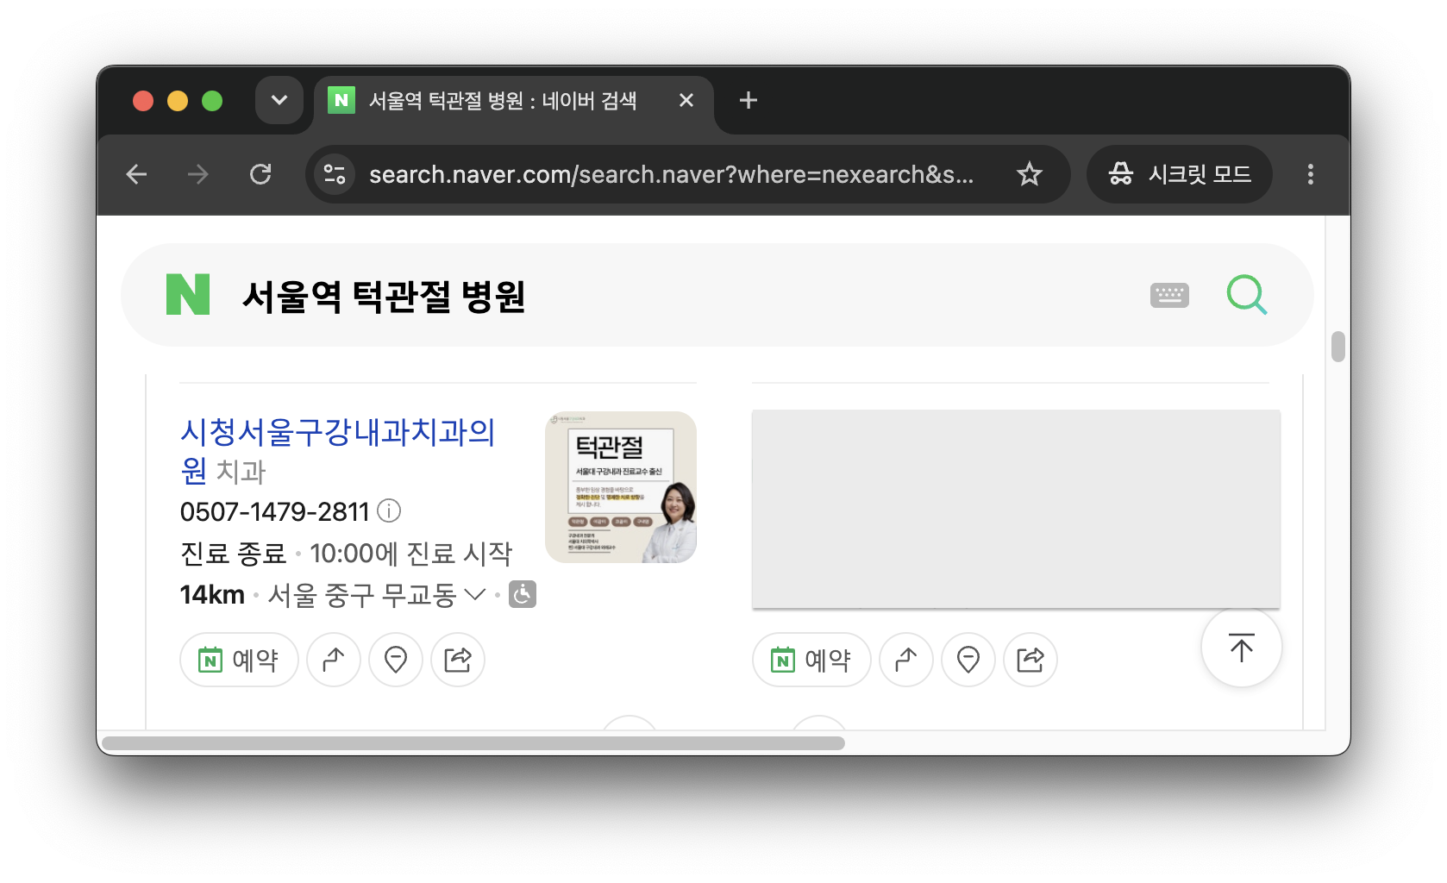Click directions arrow icon under 시청서울구강내과치과의원

coord(334,660)
